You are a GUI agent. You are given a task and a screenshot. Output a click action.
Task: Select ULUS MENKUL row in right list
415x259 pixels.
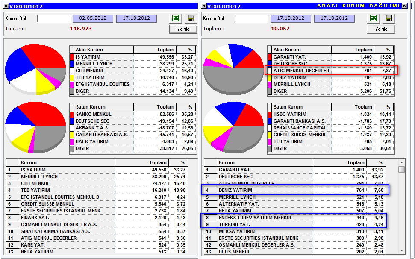pos(295,252)
